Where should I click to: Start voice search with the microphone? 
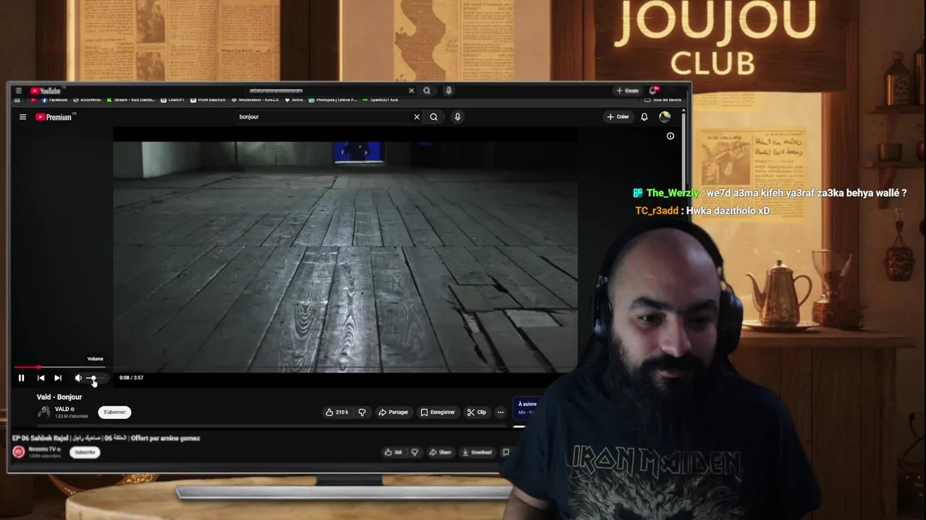[x=457, y=117]
